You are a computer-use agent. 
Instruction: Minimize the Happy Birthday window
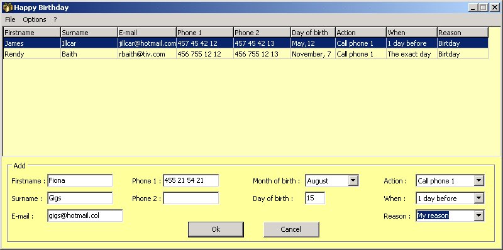click(473, 8)
